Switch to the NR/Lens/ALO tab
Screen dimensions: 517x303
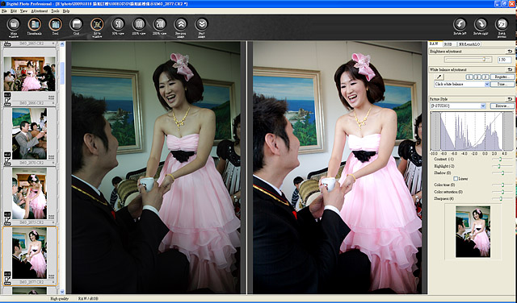(x=469, y=44)
